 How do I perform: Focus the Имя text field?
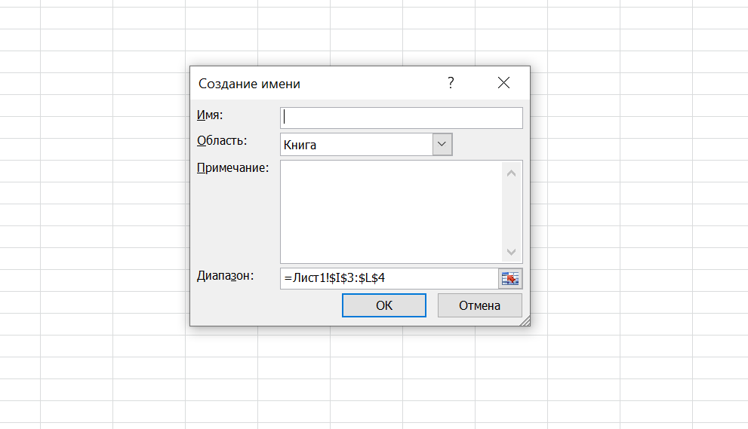click(402, 118)
